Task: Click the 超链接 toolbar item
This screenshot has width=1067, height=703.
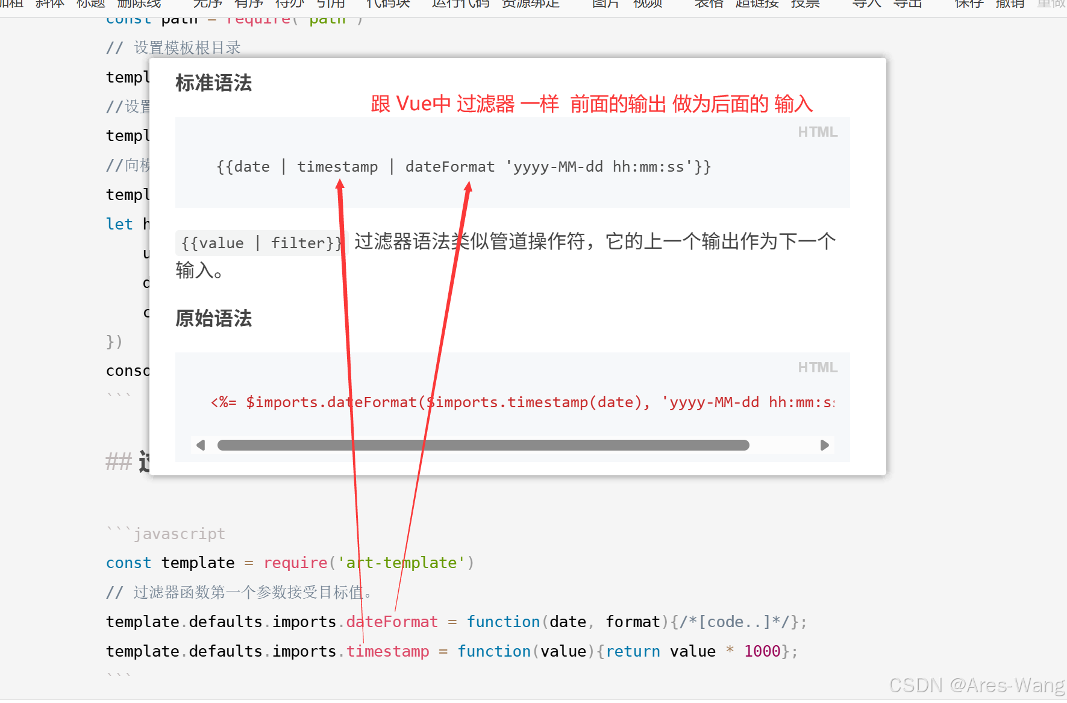Action: click(x=757, y=4)
